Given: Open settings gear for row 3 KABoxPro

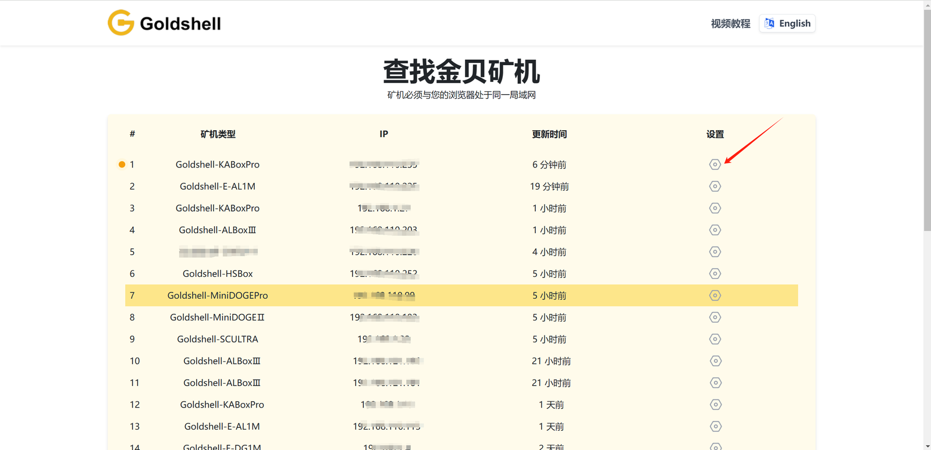Looking at the screenshot, I should (715, 208).
